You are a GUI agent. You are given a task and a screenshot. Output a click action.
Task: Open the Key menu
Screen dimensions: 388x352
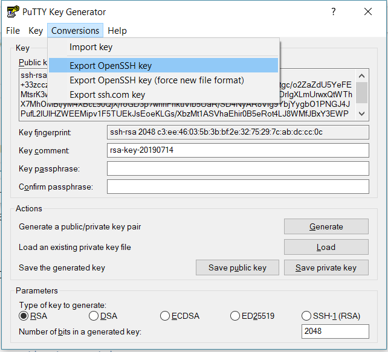coord(36,31)
